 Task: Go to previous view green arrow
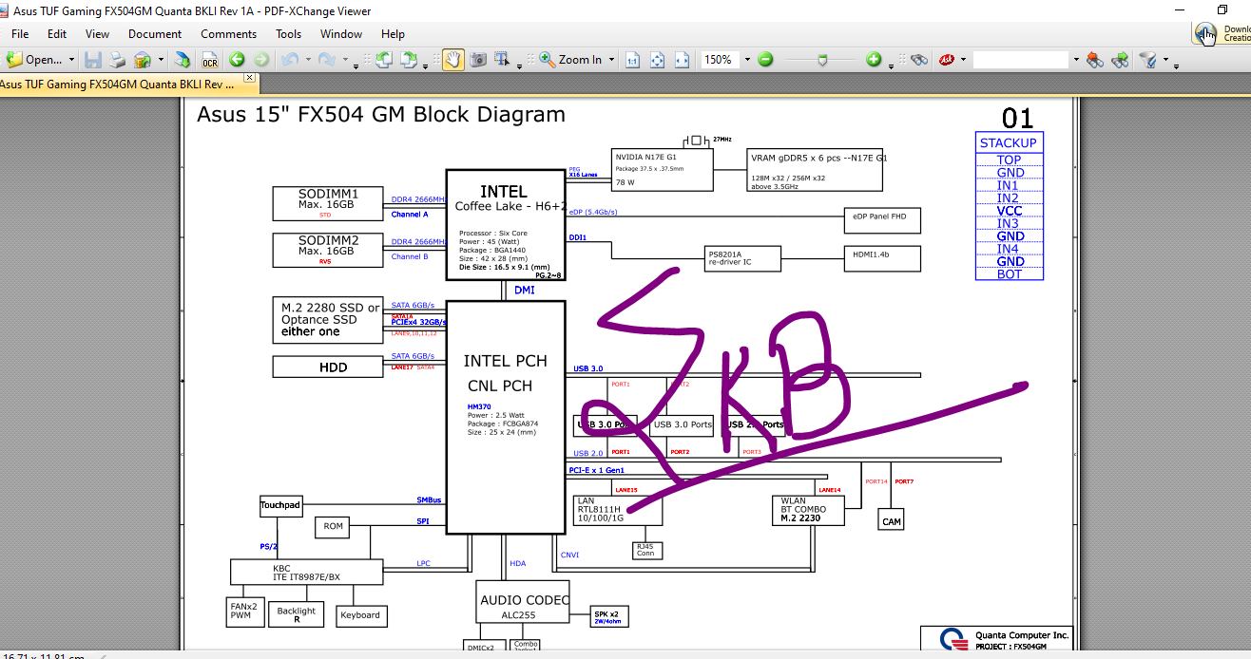click(237, 60)
